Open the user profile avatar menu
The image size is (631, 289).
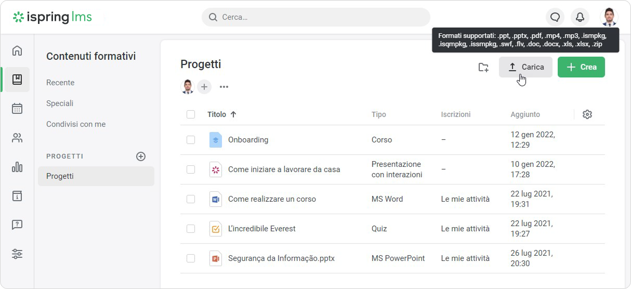tap(609, 17)
